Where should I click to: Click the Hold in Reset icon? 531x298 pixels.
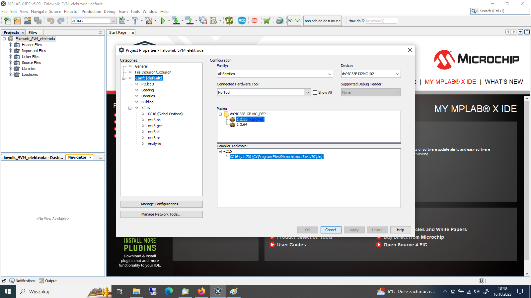203,21
